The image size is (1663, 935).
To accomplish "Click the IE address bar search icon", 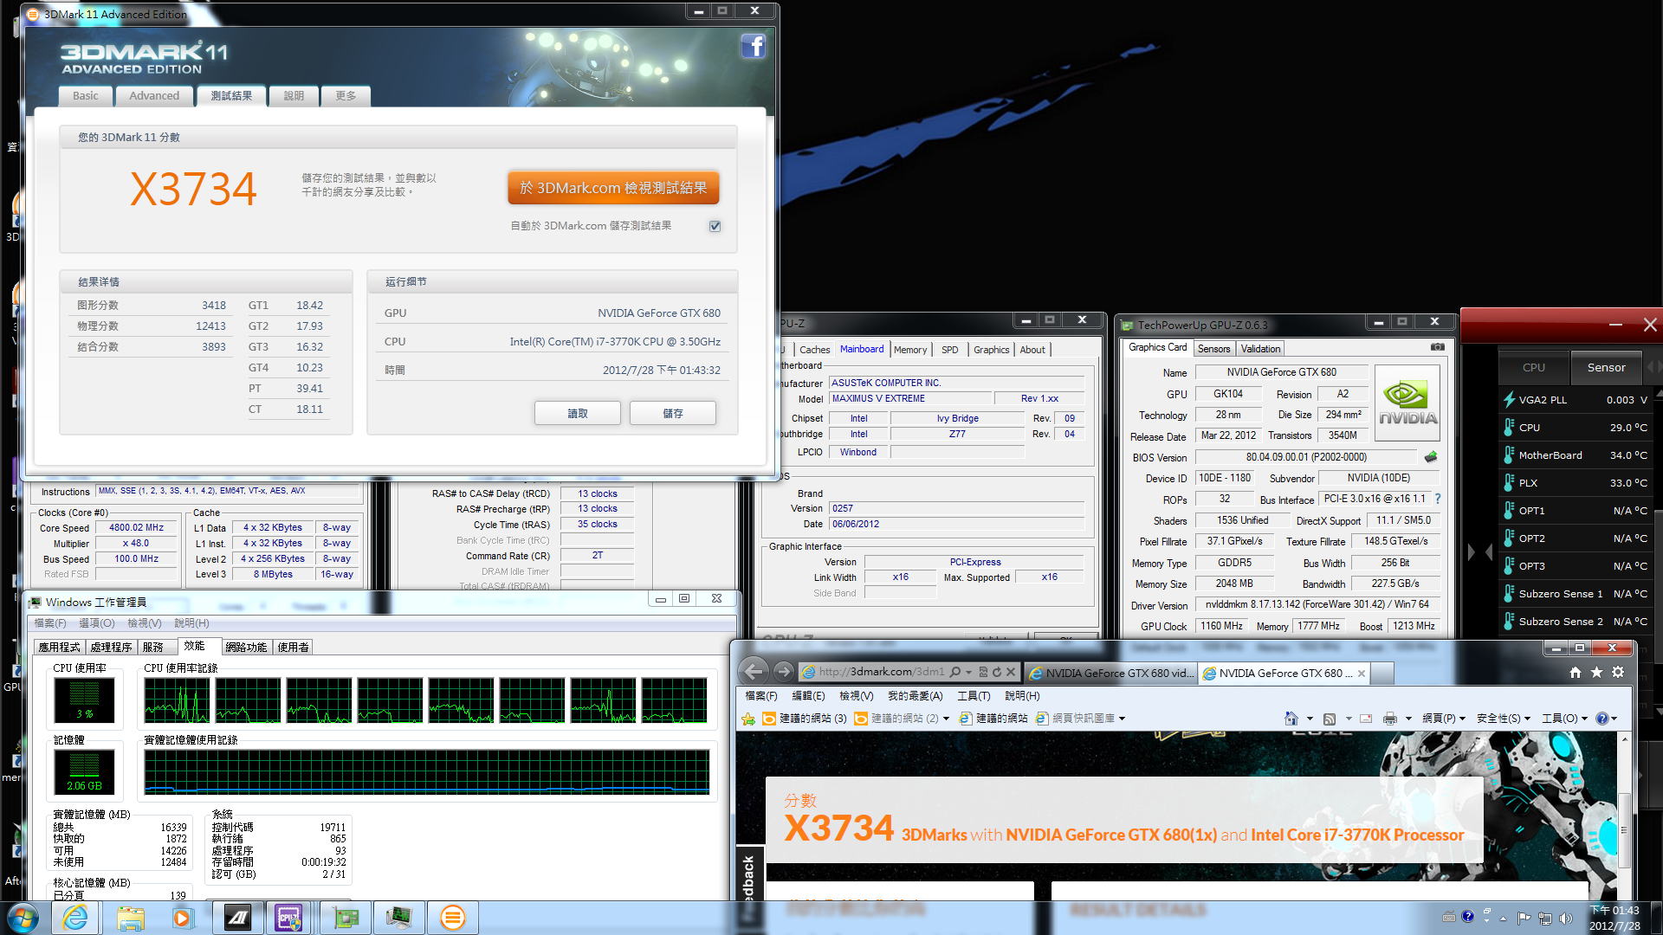I will [954, 672].
